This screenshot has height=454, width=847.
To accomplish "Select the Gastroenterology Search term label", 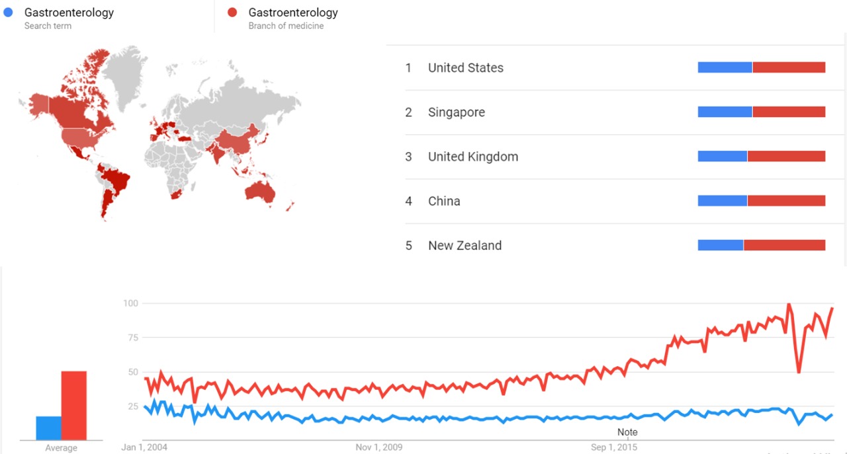I will tap(69, 13).
